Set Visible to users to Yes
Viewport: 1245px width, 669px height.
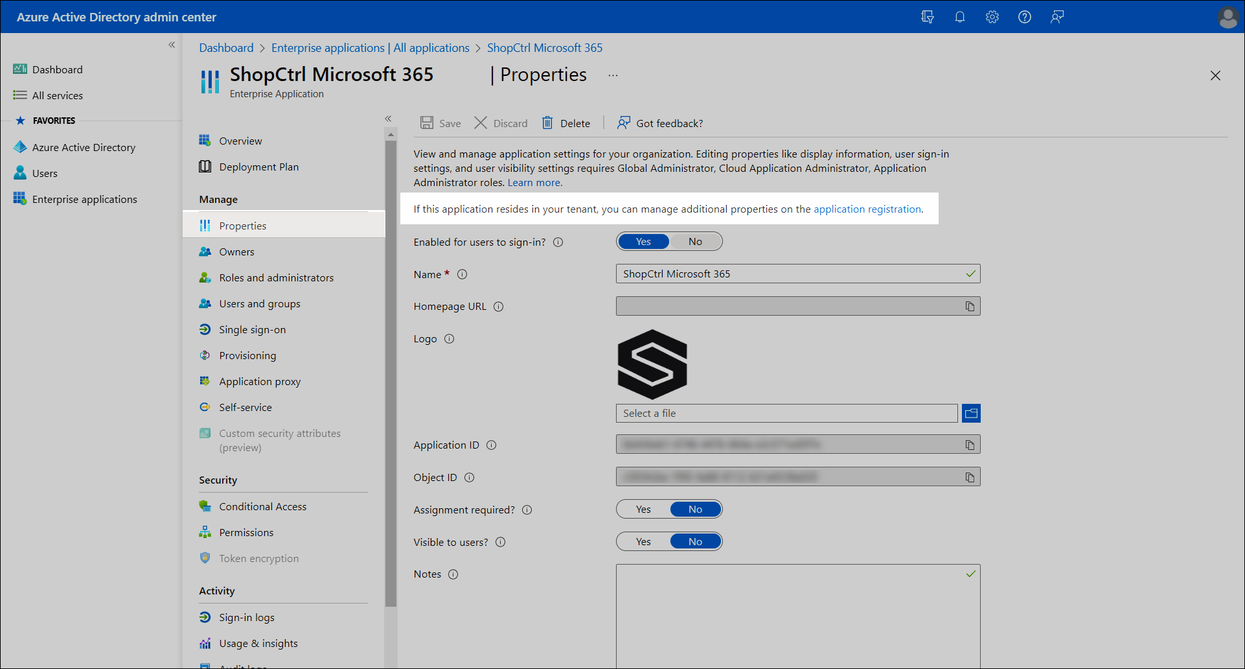pos(643,542)
